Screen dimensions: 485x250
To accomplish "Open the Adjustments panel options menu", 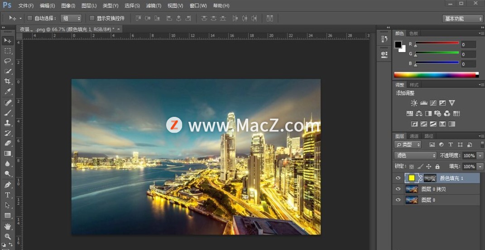I will (x=481, y=85).
